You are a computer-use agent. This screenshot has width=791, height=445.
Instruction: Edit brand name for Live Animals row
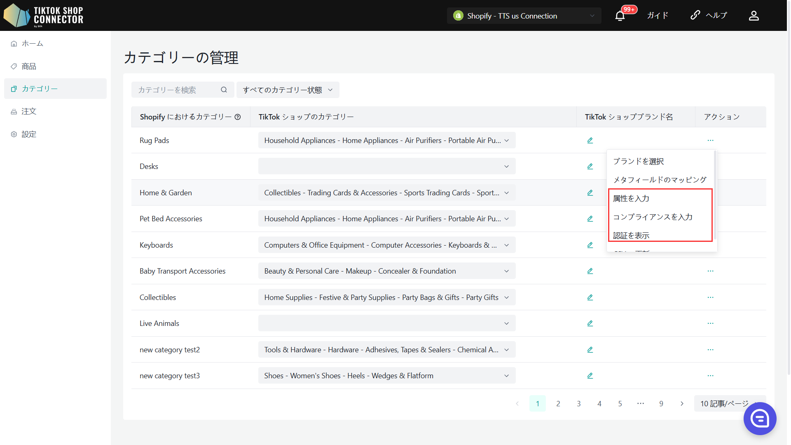(x=590, y=323)
